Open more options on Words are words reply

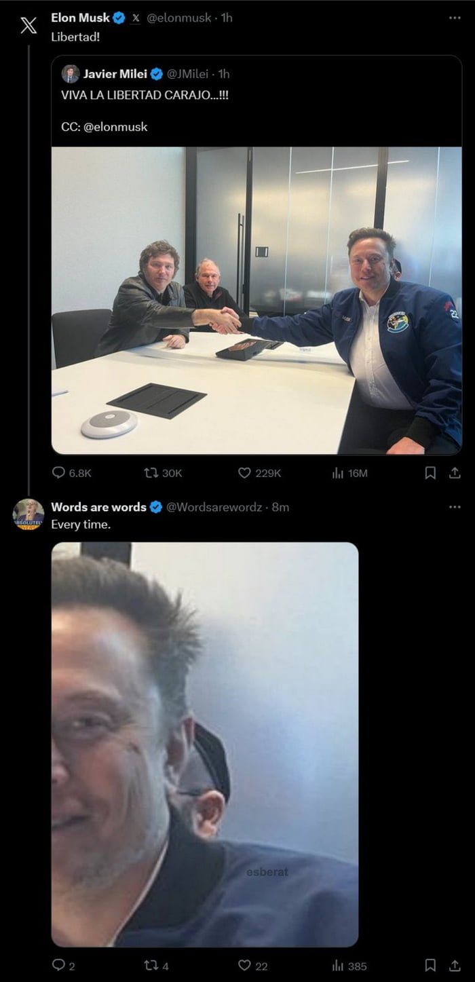455,507
